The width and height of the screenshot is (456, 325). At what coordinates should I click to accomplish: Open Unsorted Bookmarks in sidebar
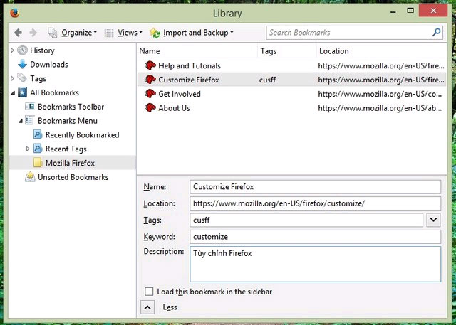[73, 177]
